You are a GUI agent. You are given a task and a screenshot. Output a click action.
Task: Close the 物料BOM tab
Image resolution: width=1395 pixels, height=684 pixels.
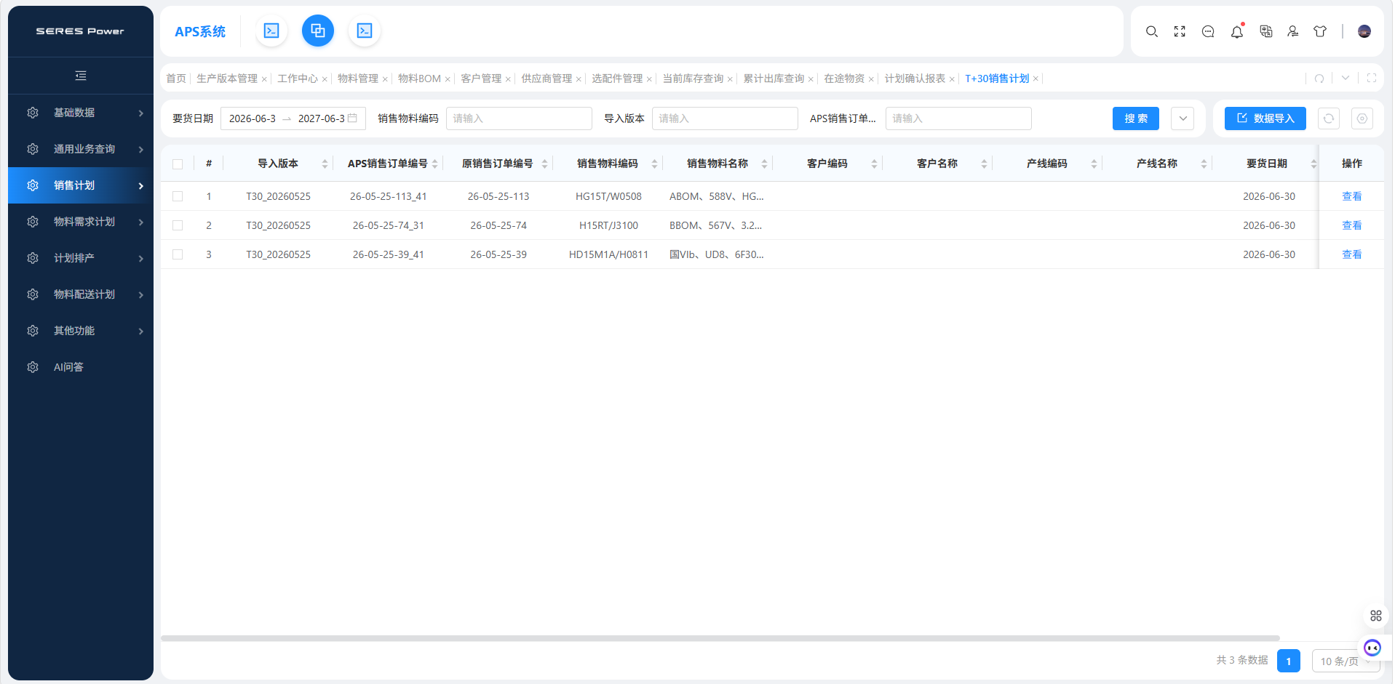(448, 79)
